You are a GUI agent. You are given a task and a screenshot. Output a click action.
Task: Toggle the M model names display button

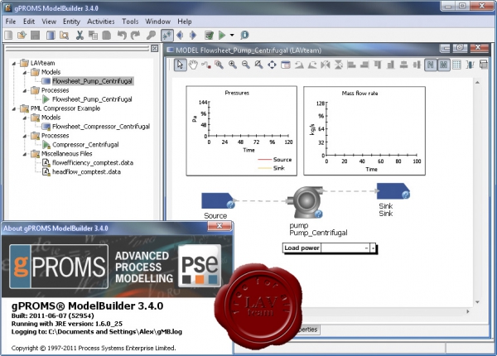tap(443, 65)
